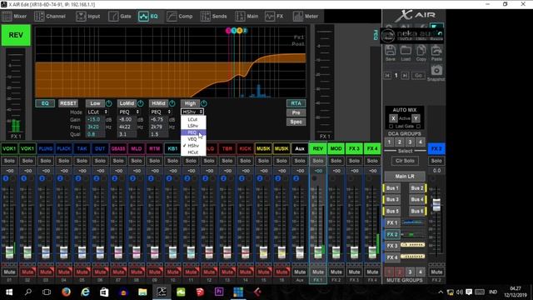Screen dimensions: 533x300
Task: Click the RESET EQ button
Action: point(68,103)
